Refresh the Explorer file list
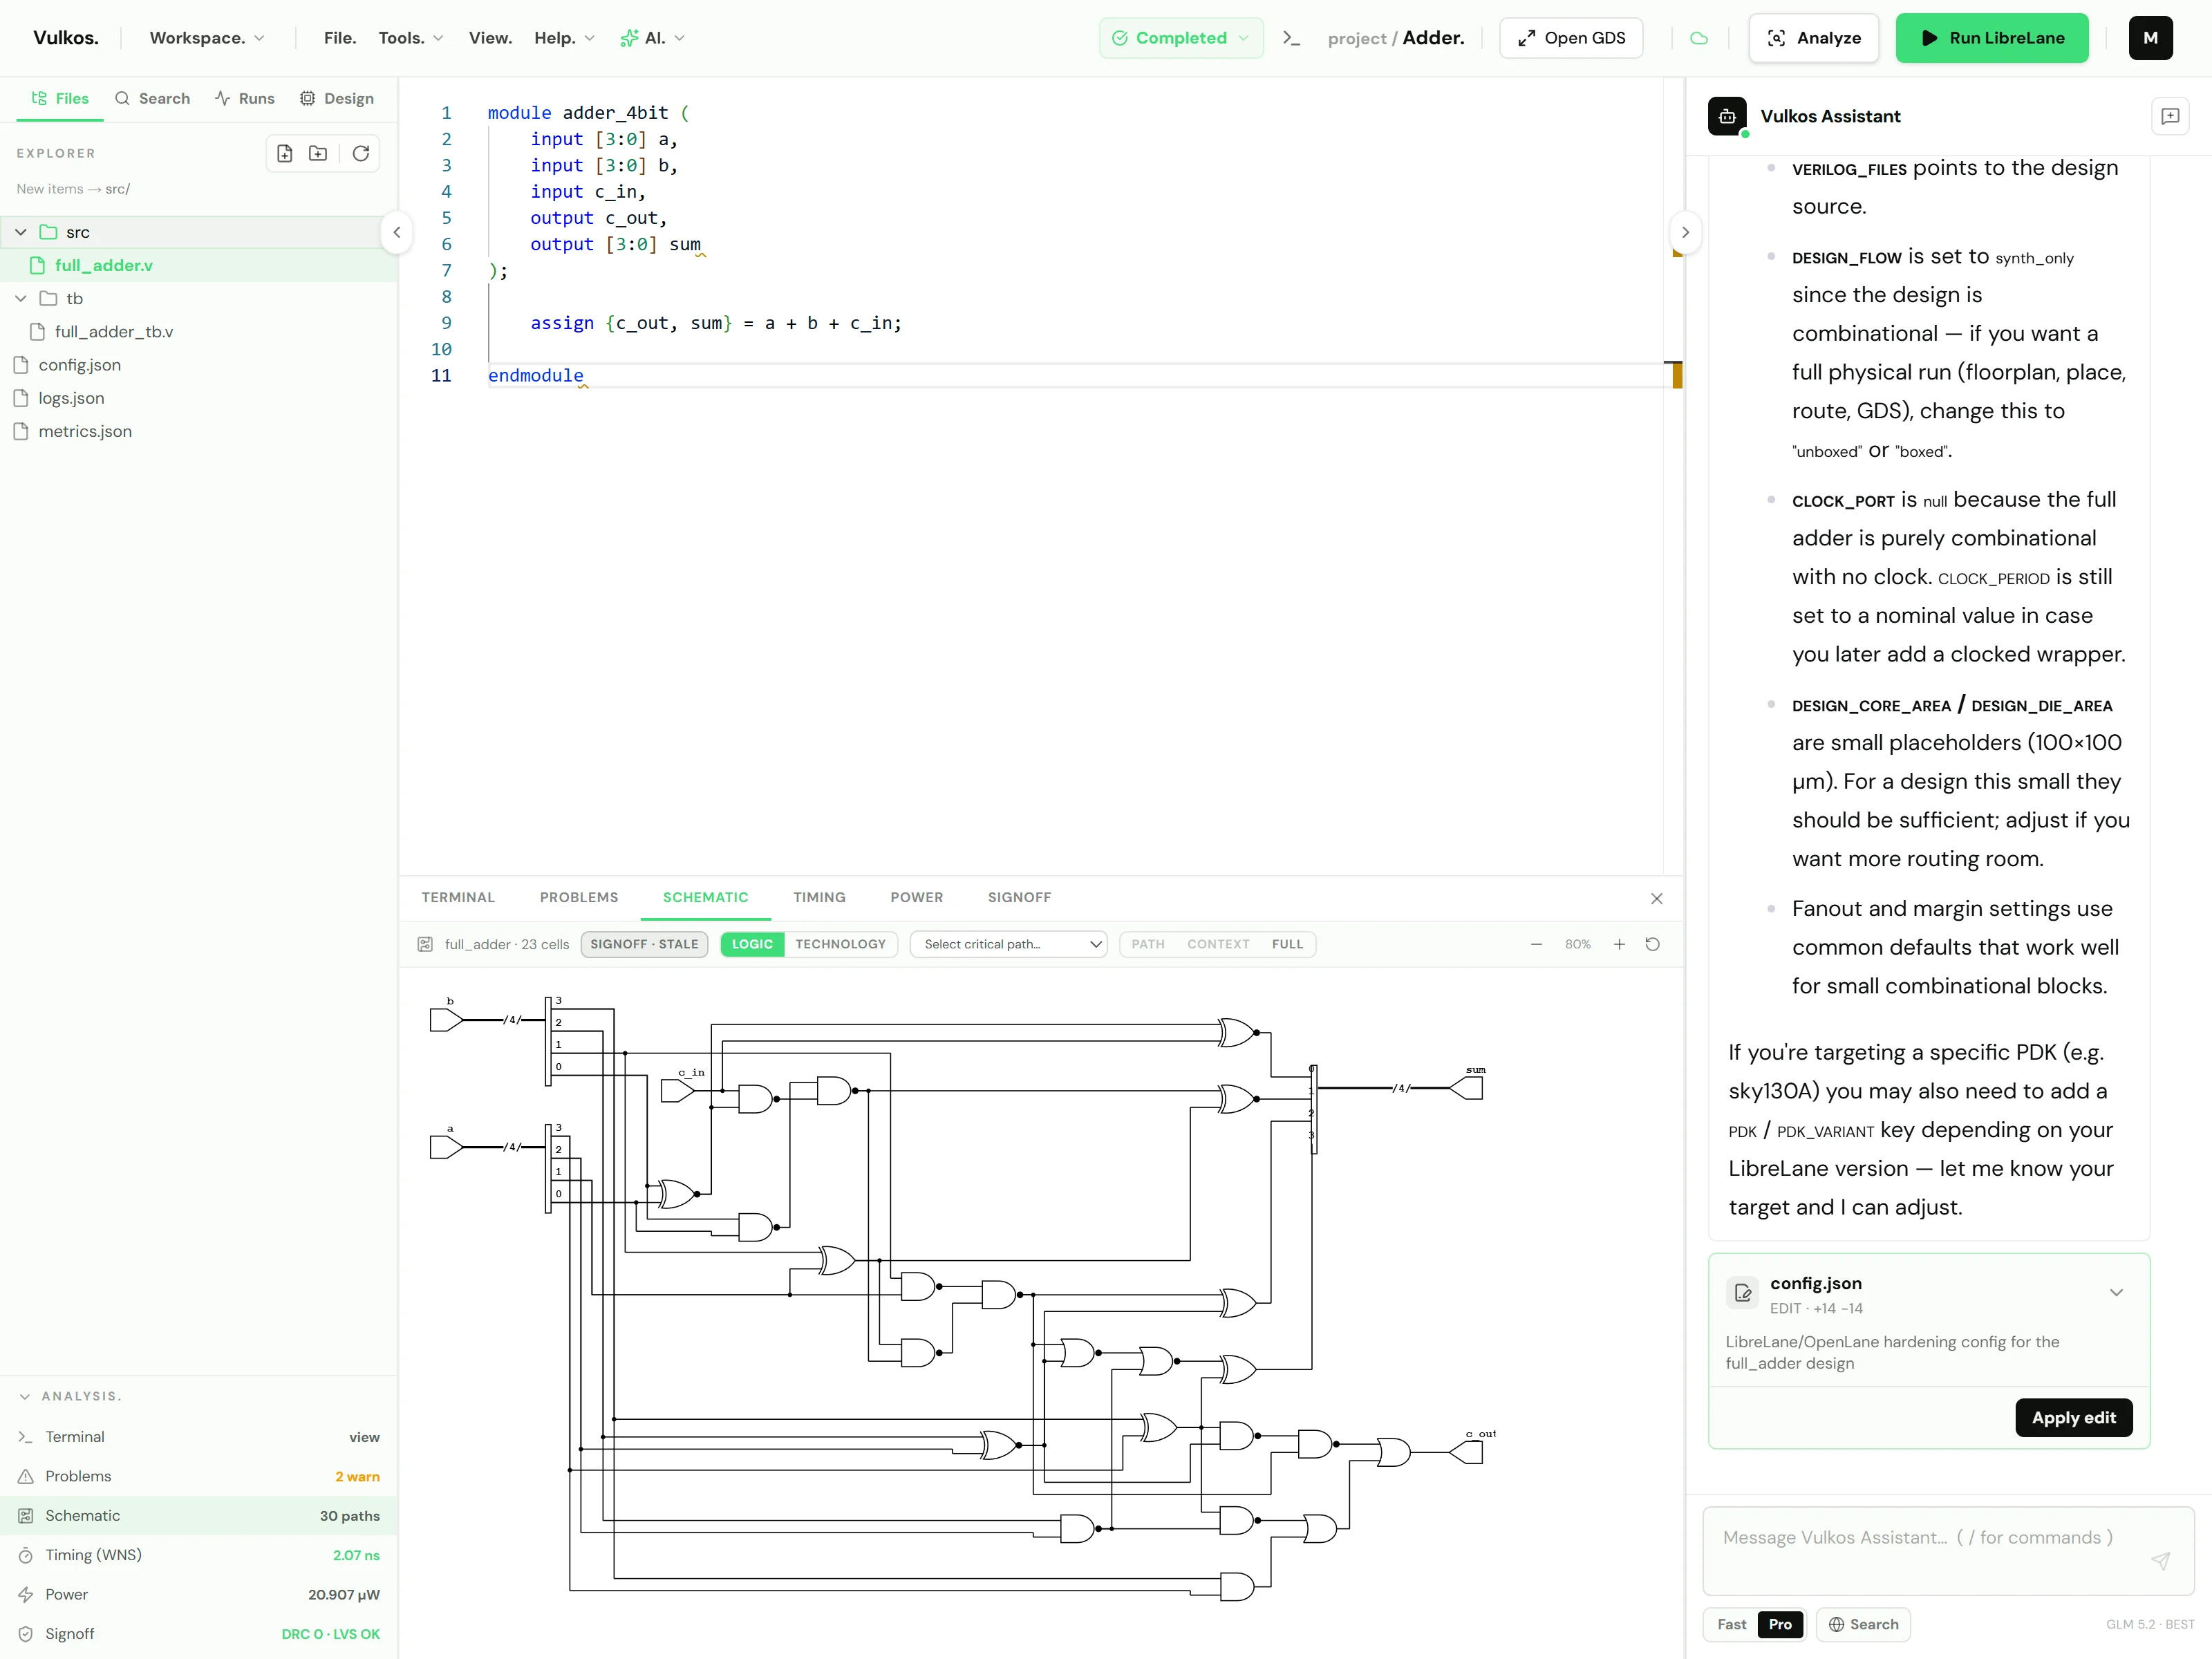This screenshot has height=1659, width=2212. [x=361, y=153]
